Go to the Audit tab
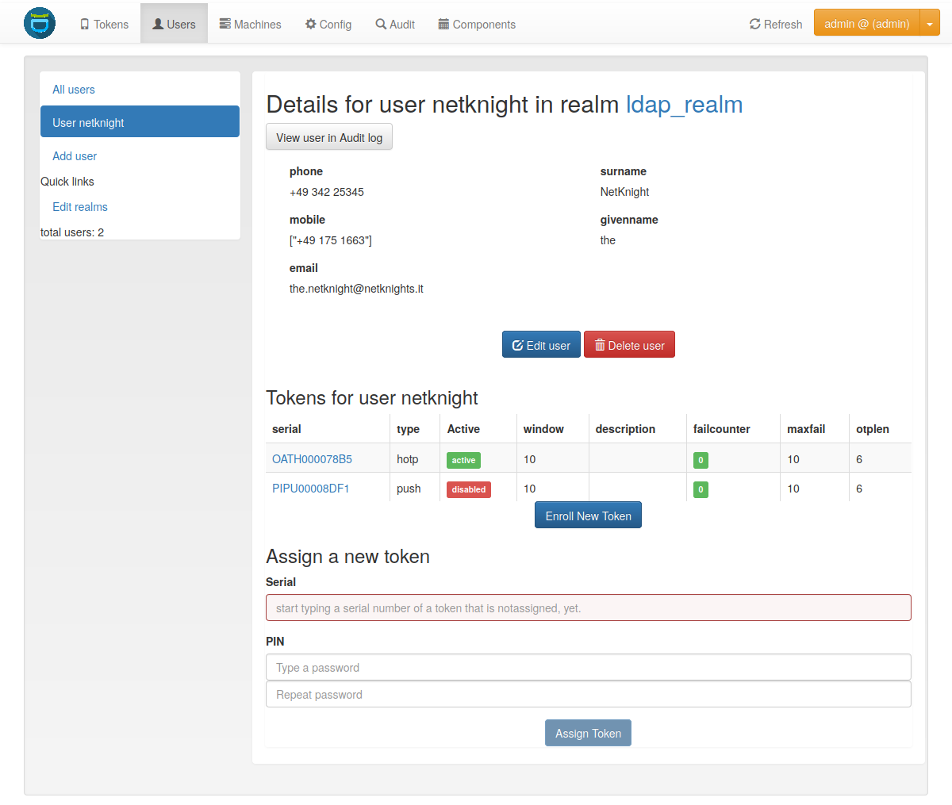 (395, 25)
